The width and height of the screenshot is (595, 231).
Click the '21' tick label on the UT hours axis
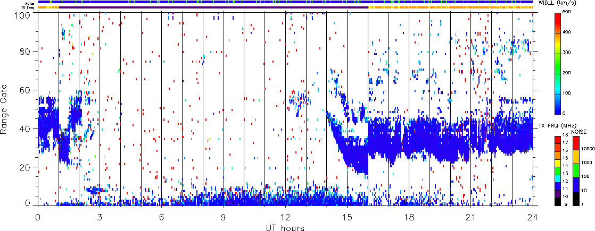471,217
